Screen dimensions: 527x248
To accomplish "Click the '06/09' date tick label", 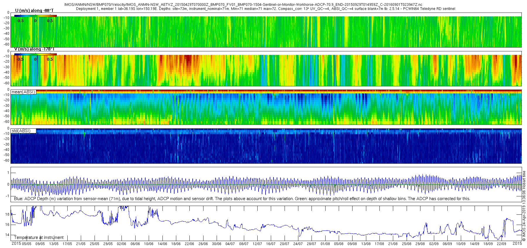I will point(447,244).
